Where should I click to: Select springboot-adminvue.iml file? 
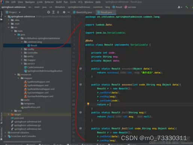26,122
